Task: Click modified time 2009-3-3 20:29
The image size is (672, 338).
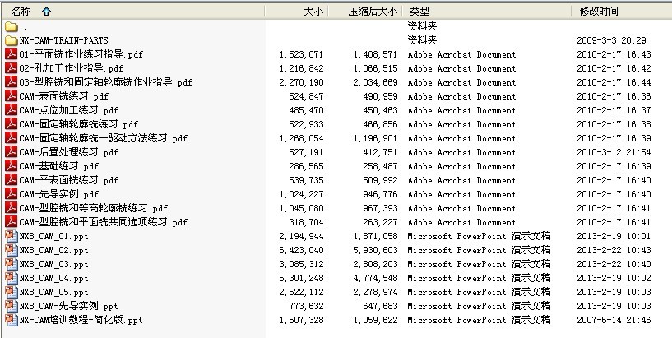Action: coord(611,40)
